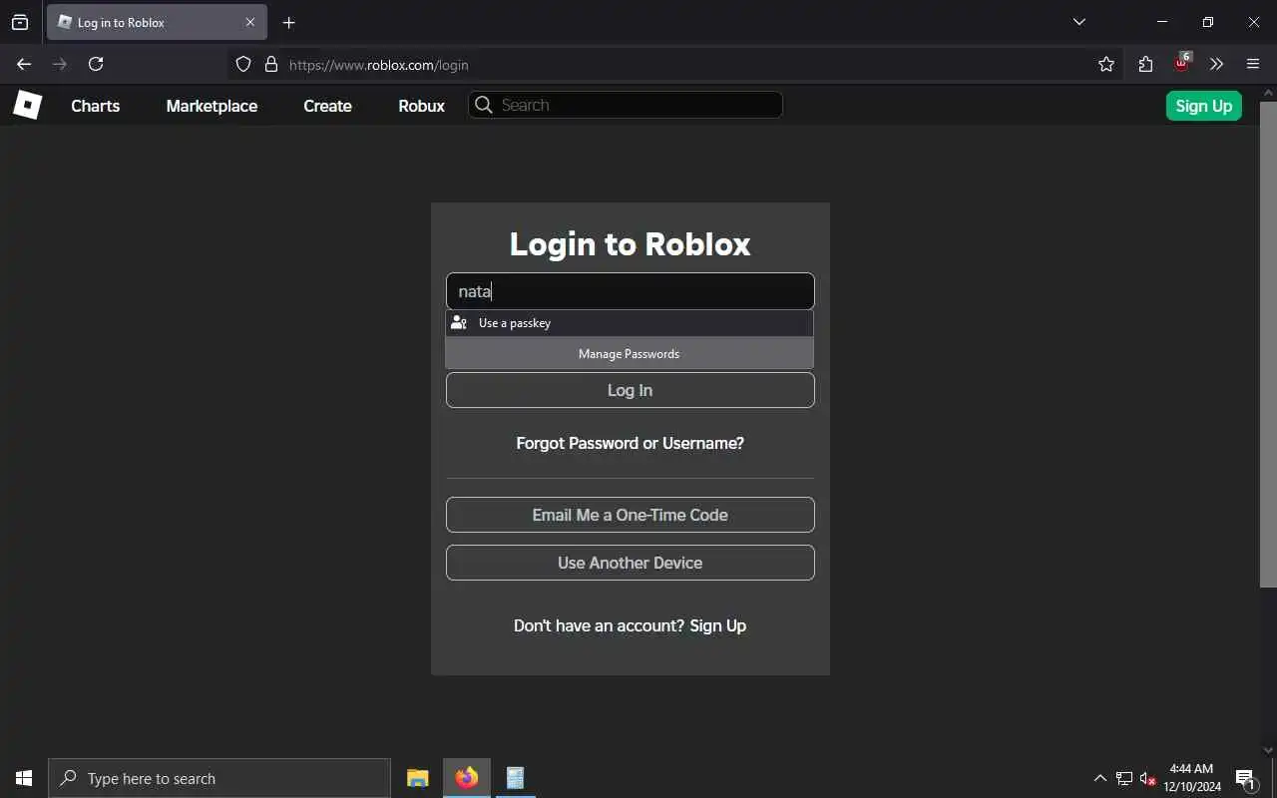Open a new tab with plus button
This screenshot has height=798, width=1277.
[289, 22]
